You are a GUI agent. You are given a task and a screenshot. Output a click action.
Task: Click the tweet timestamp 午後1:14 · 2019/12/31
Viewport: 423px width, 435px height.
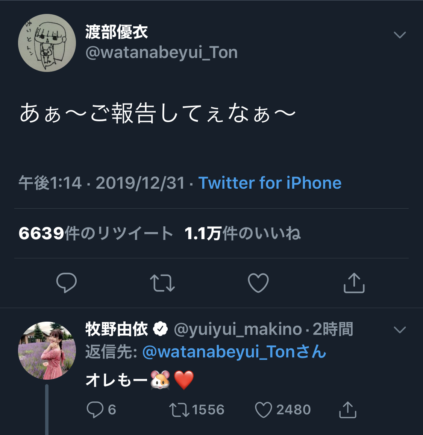click(102, 183)
